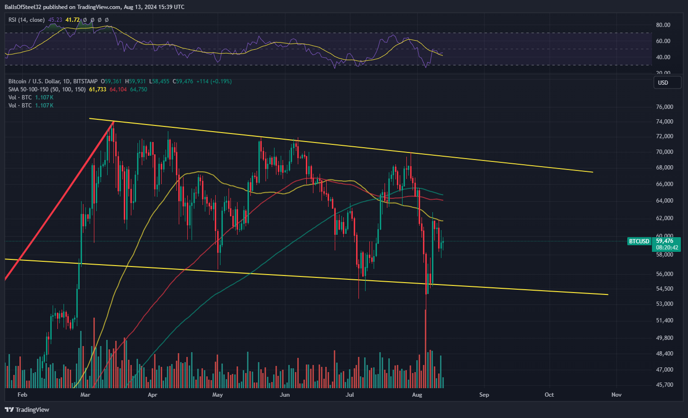Click the SMA 100 value 64,104
Viewport: 688px width, 418px height.
coord(118,89)
